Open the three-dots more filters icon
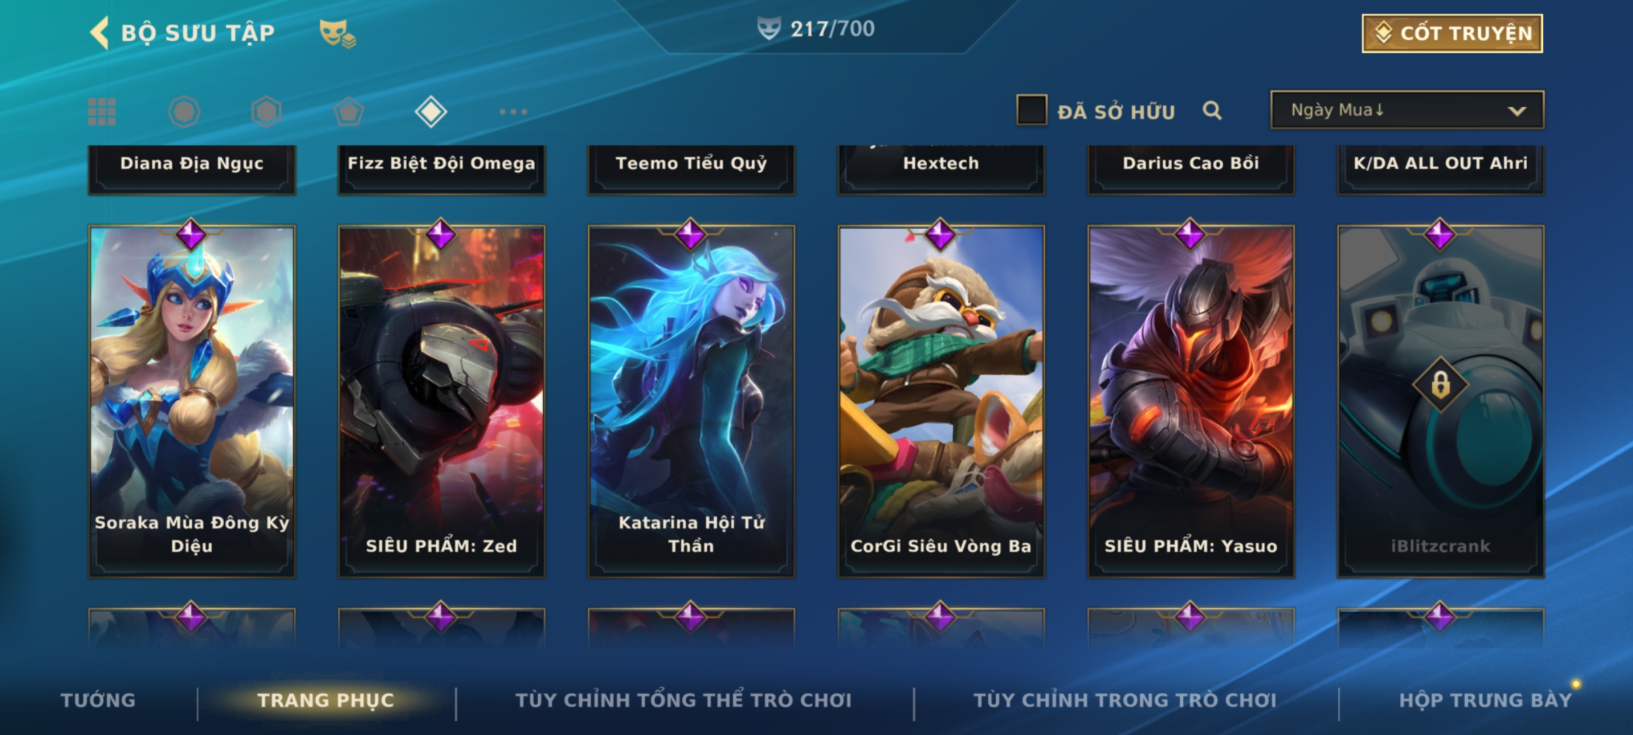The height and width of the screenshot is (735, 1633). click(513, 112)
